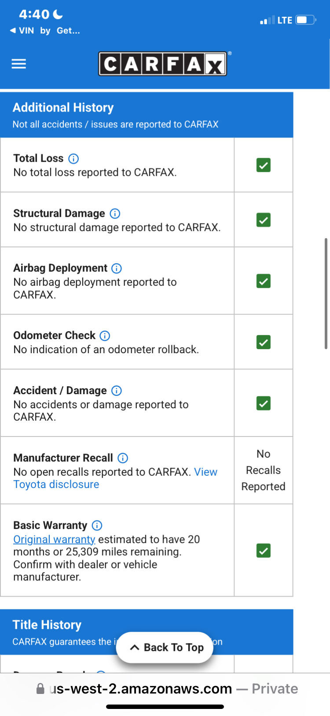Click the Basic Warranty green checkmark
The image size is (330, 716).
tap(264, 551)
